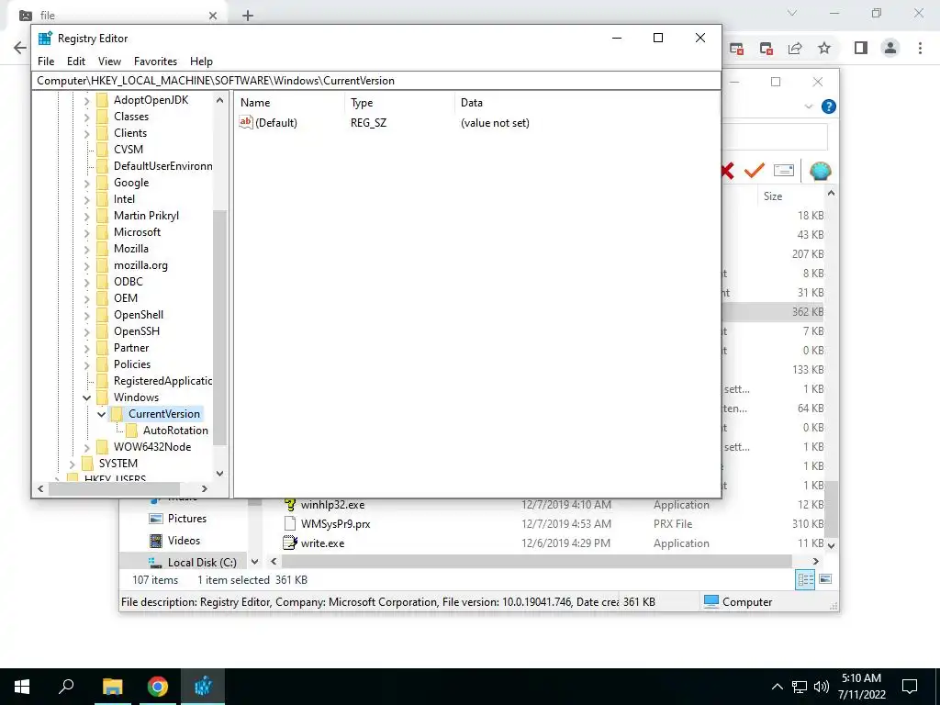The width and height of the screenshot is (940, 705).
Task: Open the View menu in Registry Editor
Action: point(110,62)
